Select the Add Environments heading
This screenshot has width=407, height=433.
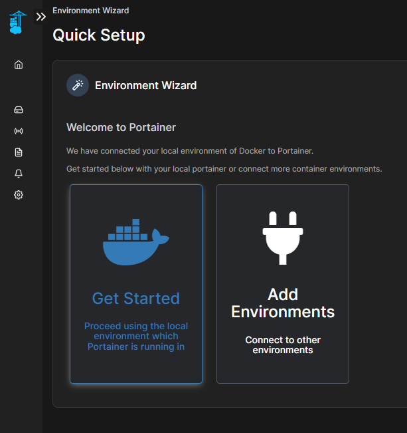tap(283, 303)
